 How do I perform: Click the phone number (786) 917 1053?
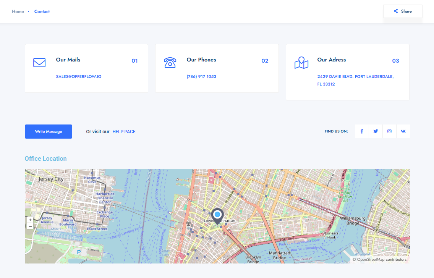coord(201,76)
